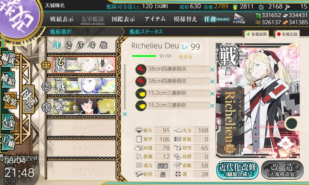Image resolution: width=309 pixels, height=185 pixels.
Task: Click the 近代化改修 modernization button
Action: [x=237, y=170]
